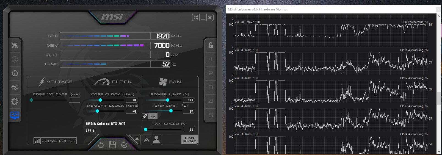Click the Core Clock slider handle
Viewport: 442px width, 155px height.
(x=100, y=100)
